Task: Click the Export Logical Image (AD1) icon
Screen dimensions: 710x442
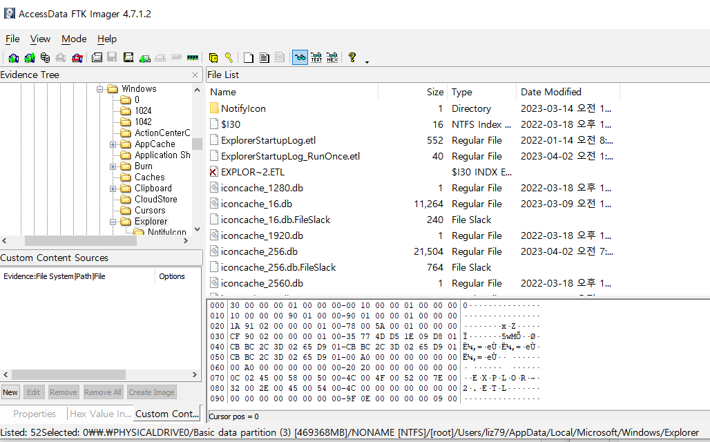Action: coord(128,57)
